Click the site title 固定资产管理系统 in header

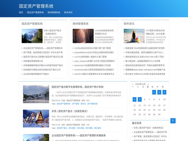click(36, 6)
